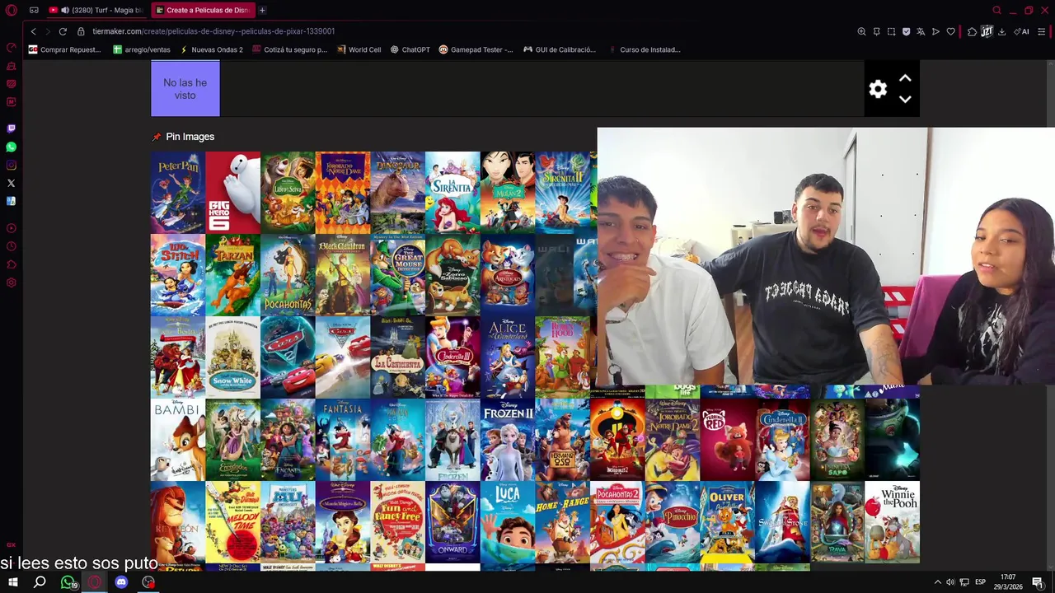The height and width of the screenshot is (593, 1055).
Task: Open Discord from the taskbar
Action: click(x=121, y=582)
